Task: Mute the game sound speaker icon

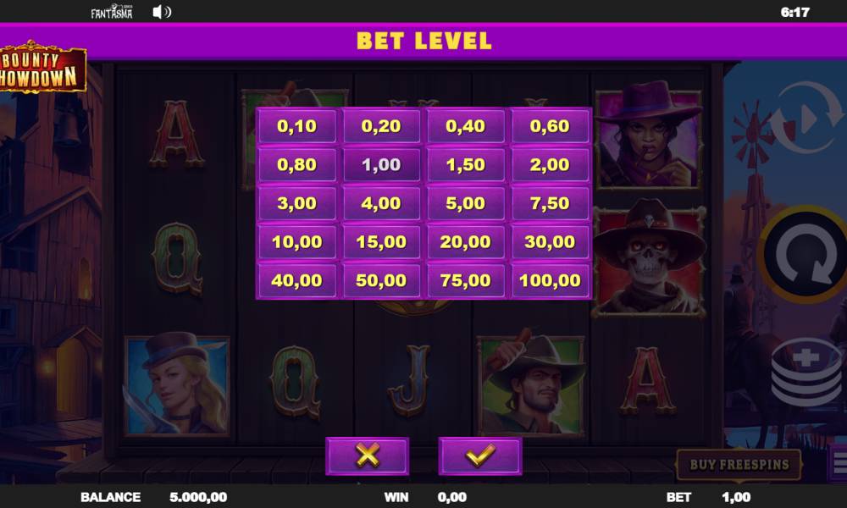Action: 162,12
